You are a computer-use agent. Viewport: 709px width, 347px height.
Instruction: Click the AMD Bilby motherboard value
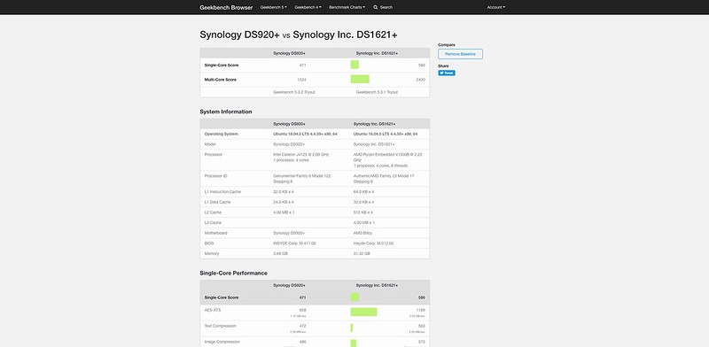(x=363, y=233)
